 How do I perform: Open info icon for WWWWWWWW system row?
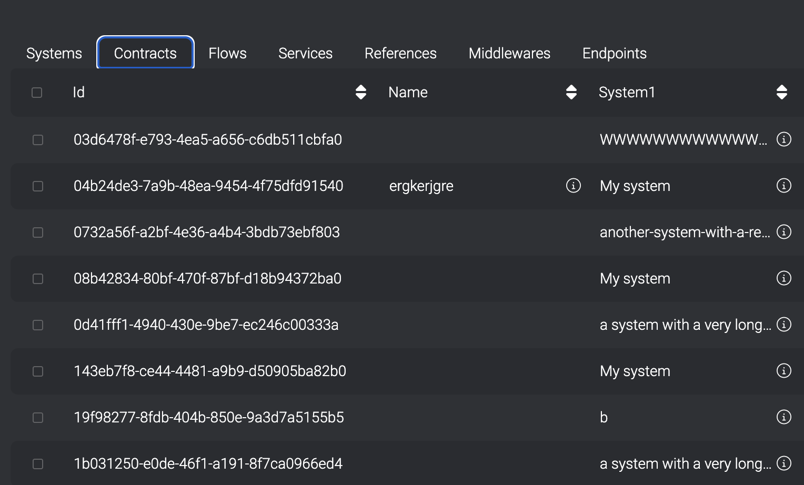pos(784,139)
